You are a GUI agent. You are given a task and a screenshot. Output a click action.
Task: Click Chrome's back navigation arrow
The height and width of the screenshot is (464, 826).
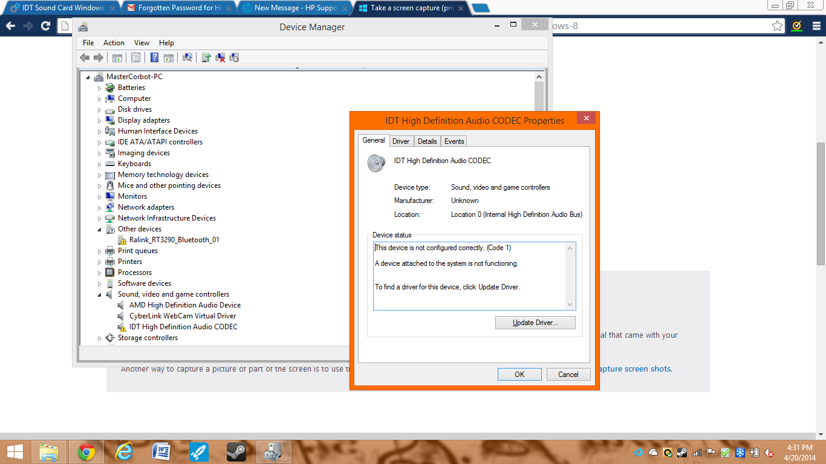(x=10, y=26)
